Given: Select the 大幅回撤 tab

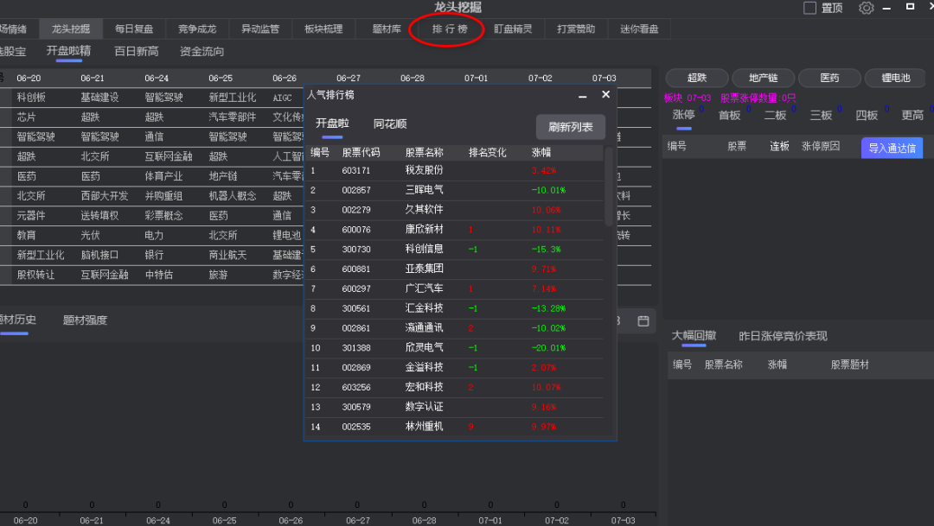Looking at the screenshot, I should (694, 336).
